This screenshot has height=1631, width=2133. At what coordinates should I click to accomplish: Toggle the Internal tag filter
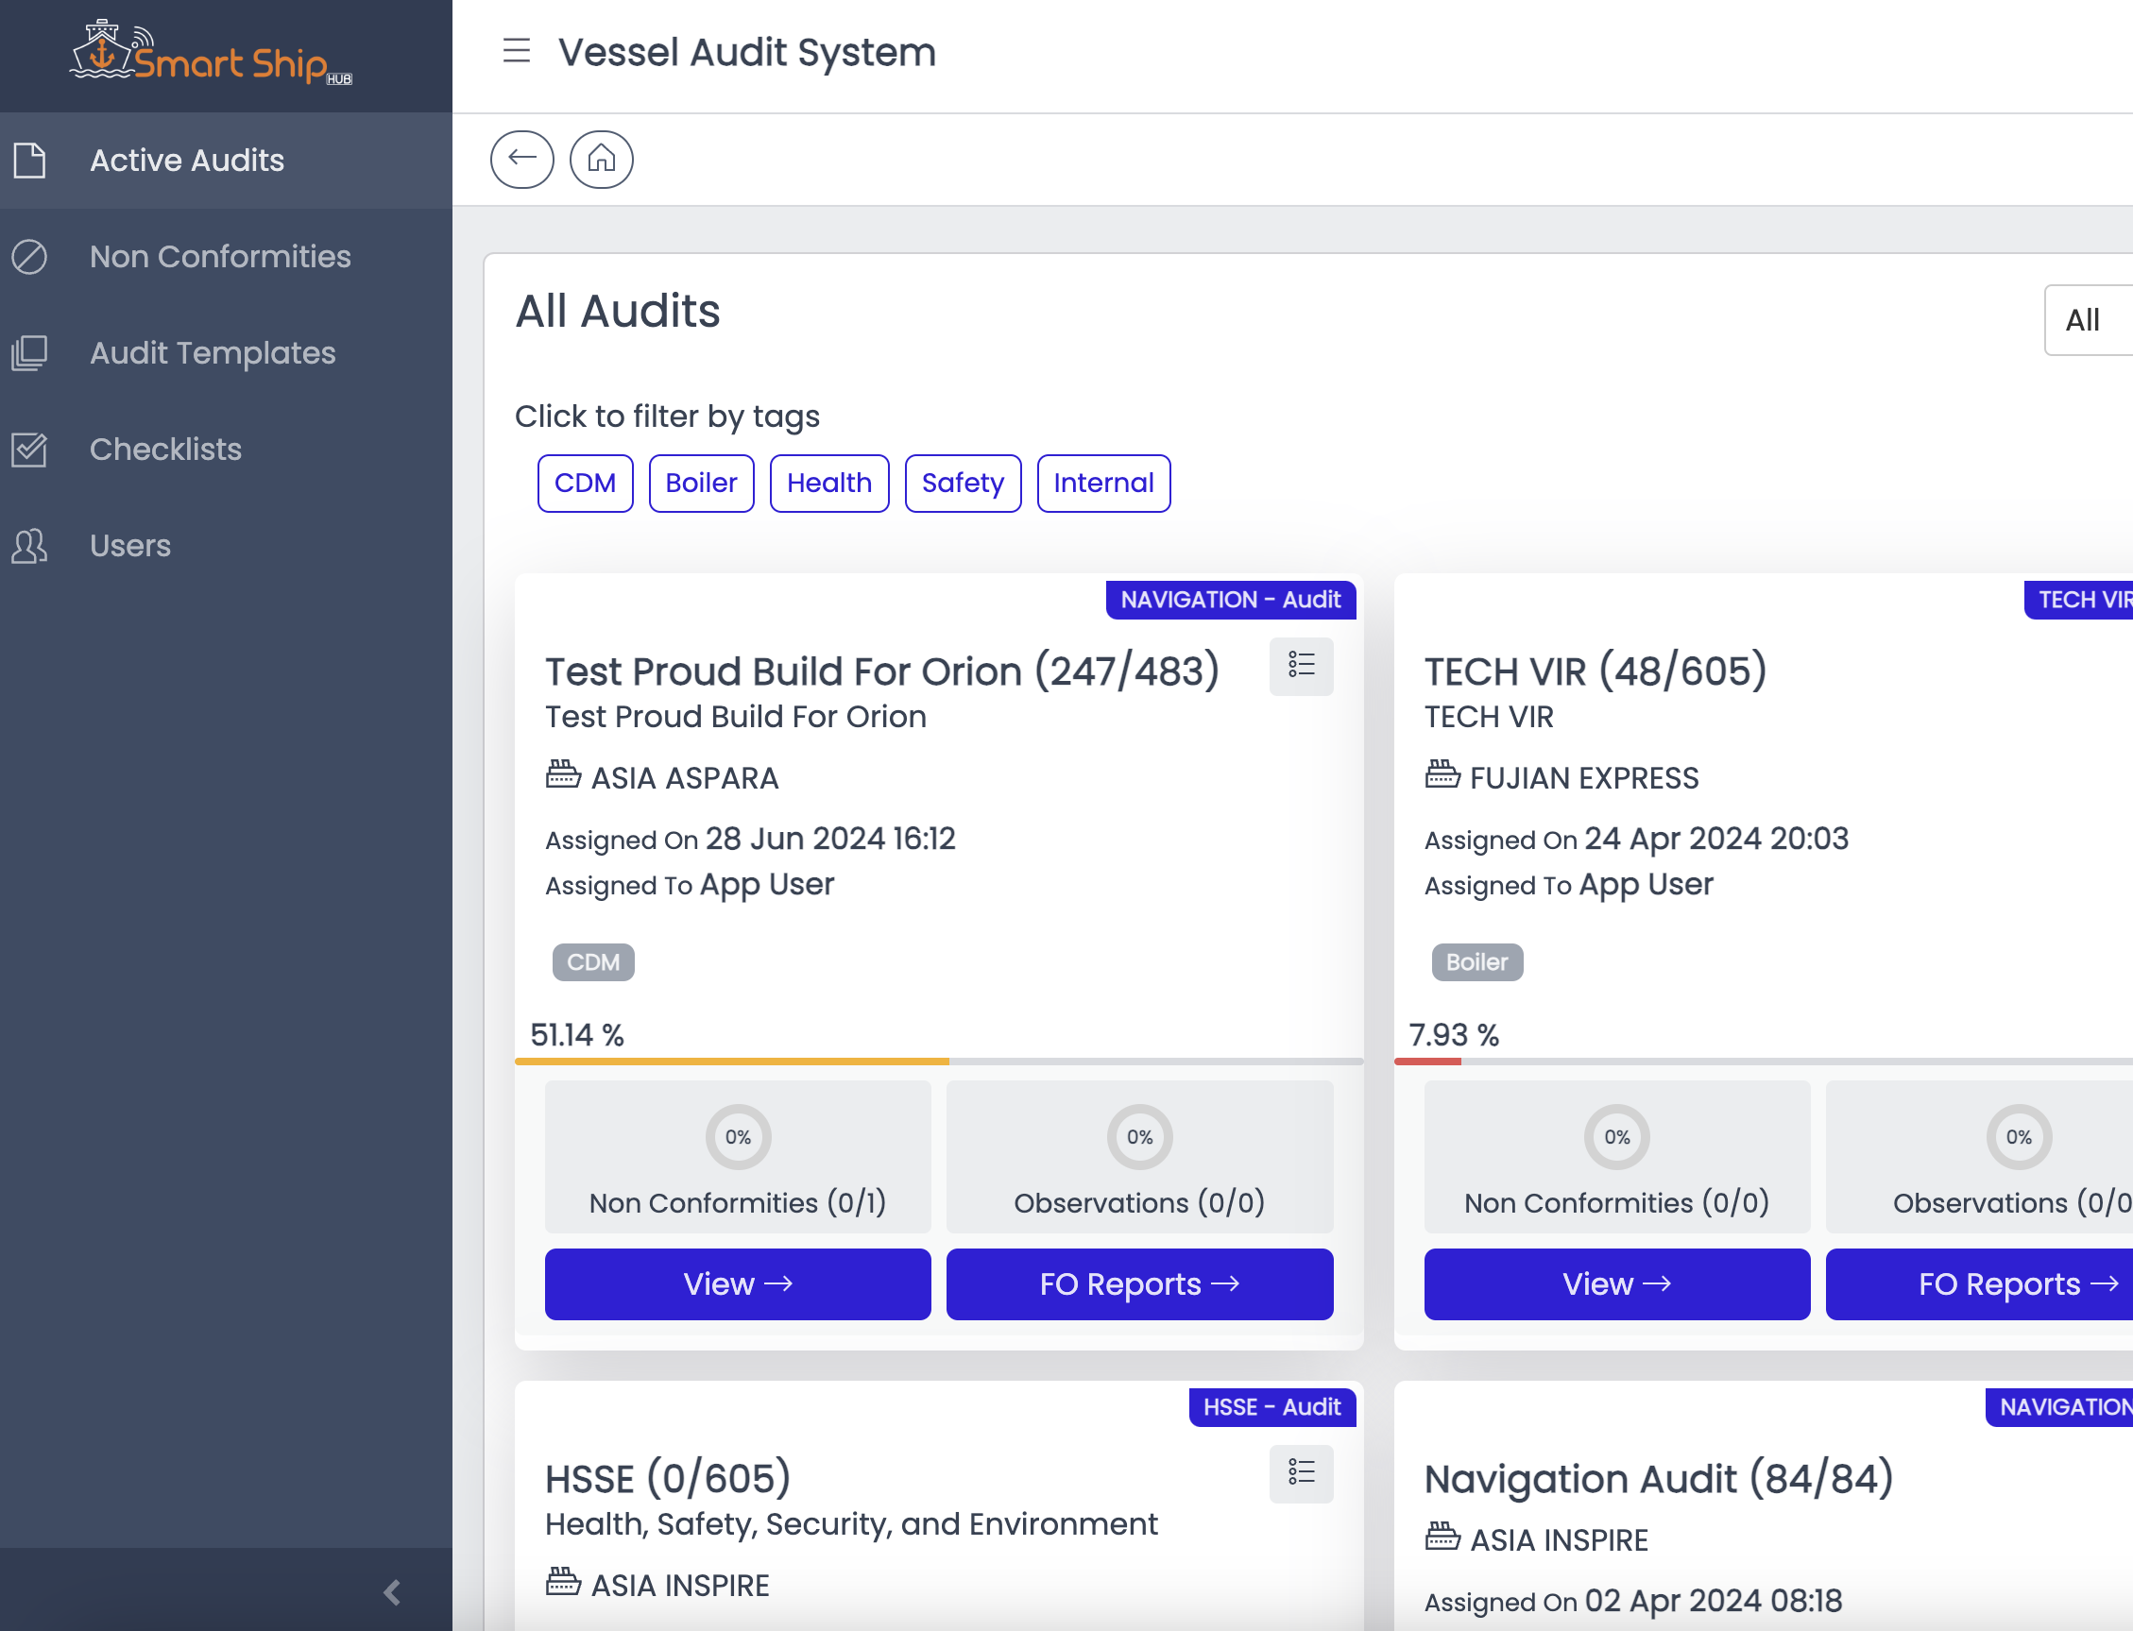coord(1103,484)
